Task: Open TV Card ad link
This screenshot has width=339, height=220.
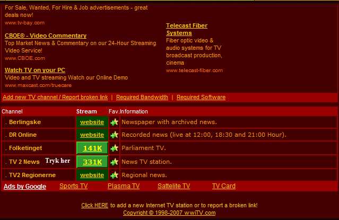Action: pos(224,186)
